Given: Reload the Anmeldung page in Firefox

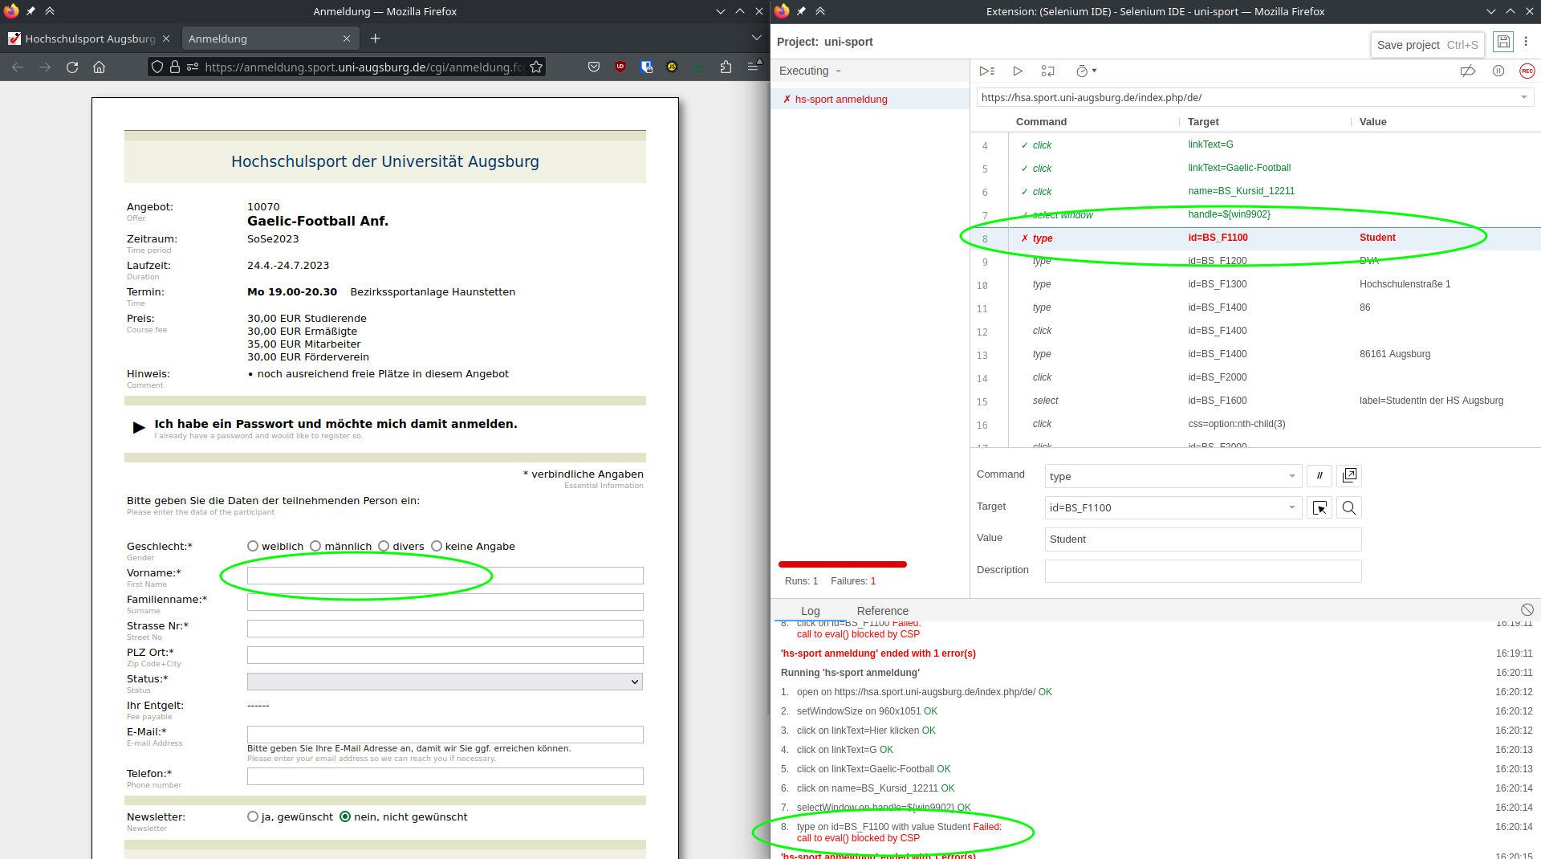Looking at the screenshot, I should (x=72, y=67).
